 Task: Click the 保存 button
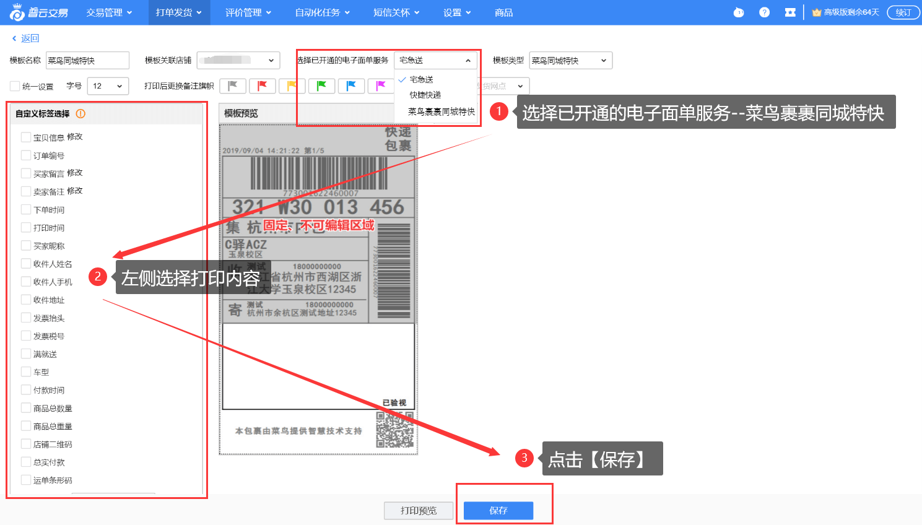tap(498, 511)
